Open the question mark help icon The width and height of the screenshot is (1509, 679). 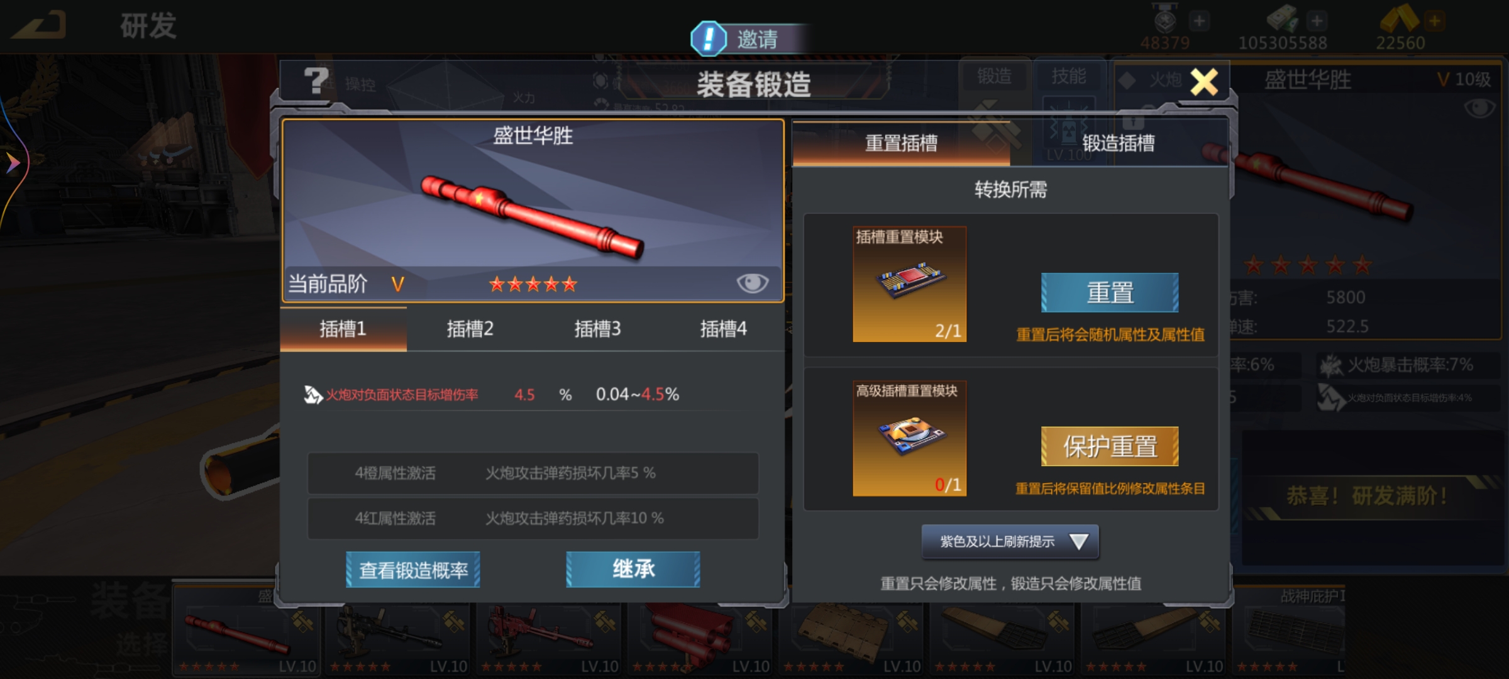[x=316, y=81]
